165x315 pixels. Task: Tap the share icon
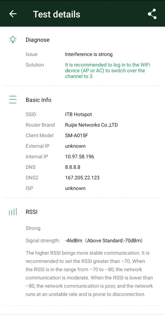152,14
